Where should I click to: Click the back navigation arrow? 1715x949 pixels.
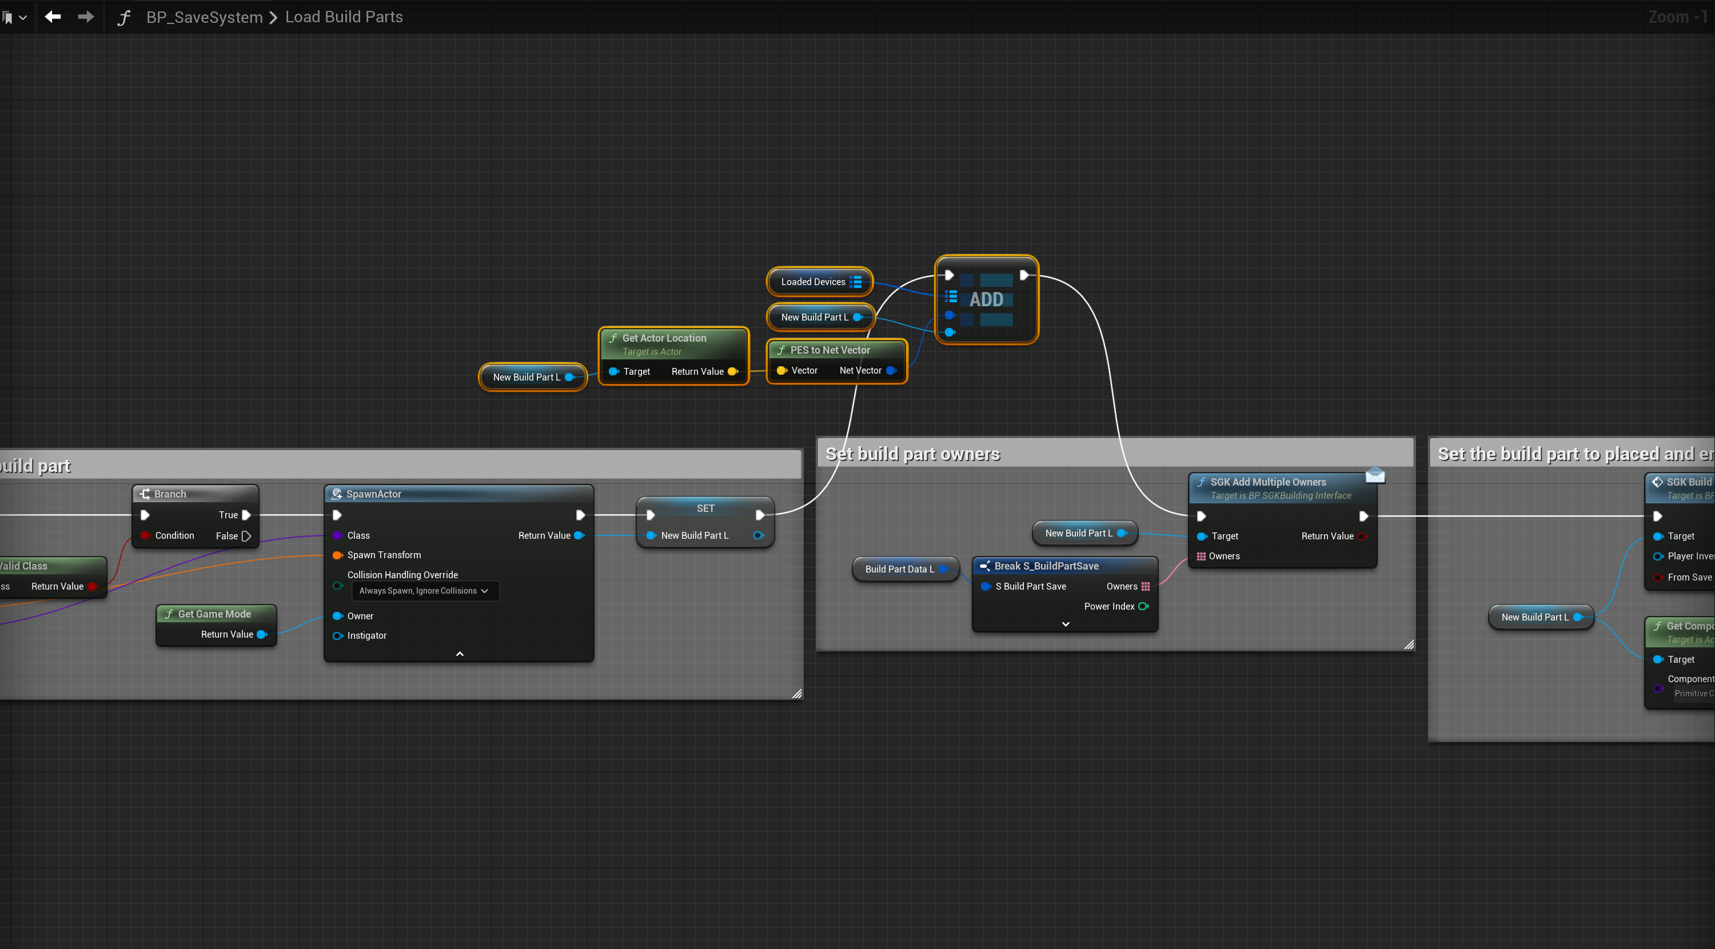(53, 17)
